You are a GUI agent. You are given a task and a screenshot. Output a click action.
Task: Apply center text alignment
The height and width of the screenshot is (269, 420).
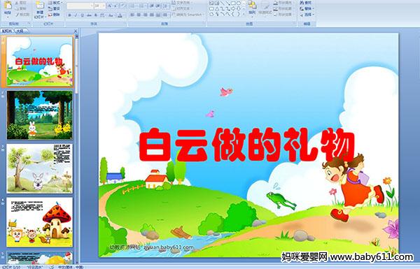pos(139,15)
